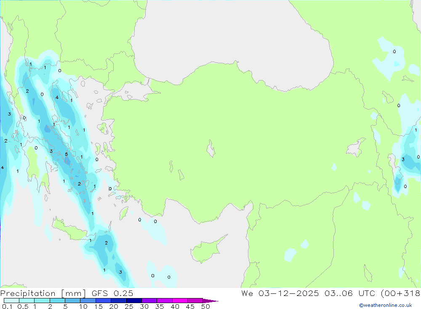Image resolution: width=421 pixels, height=309 pixels.
Task: Select the 30 to 35 mm purple swatch
Action: (149, 301)
